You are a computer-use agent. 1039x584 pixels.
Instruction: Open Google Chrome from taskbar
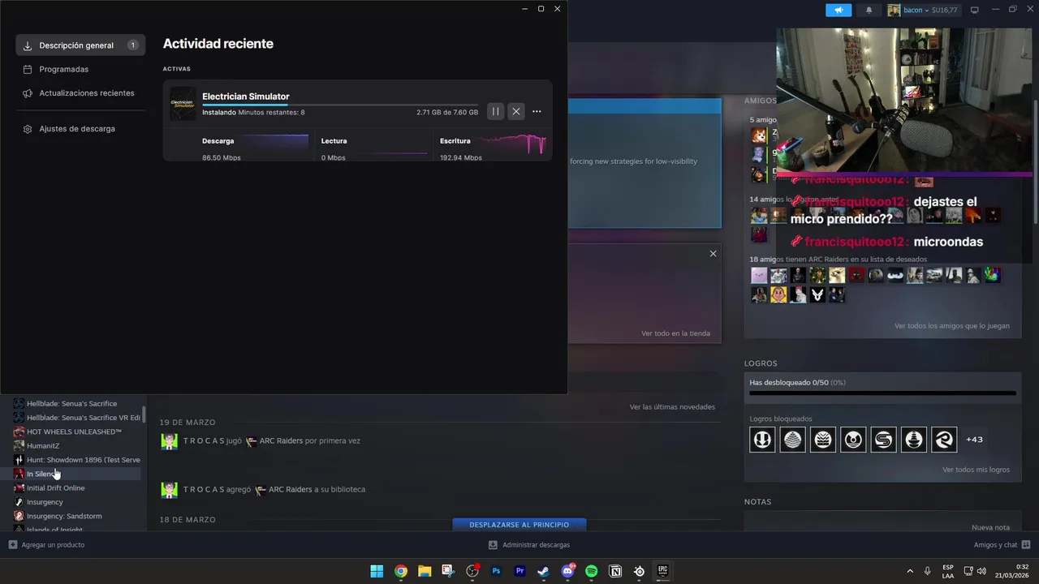pos(401,571)
